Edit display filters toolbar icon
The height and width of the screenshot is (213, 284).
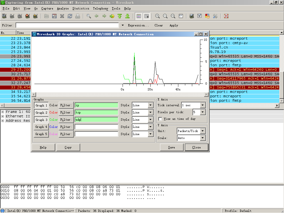click(200, 16)
